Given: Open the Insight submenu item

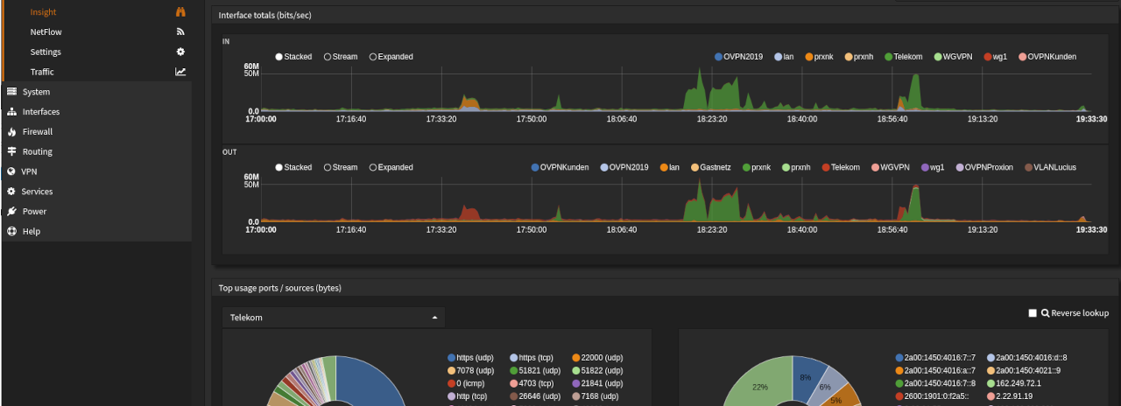Looking at the screenshot, I should (x=96, y=12).
